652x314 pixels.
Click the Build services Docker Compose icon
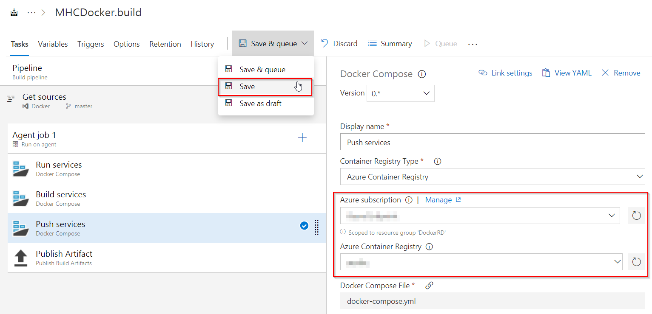pyautogui.click(x=21, y=198)
